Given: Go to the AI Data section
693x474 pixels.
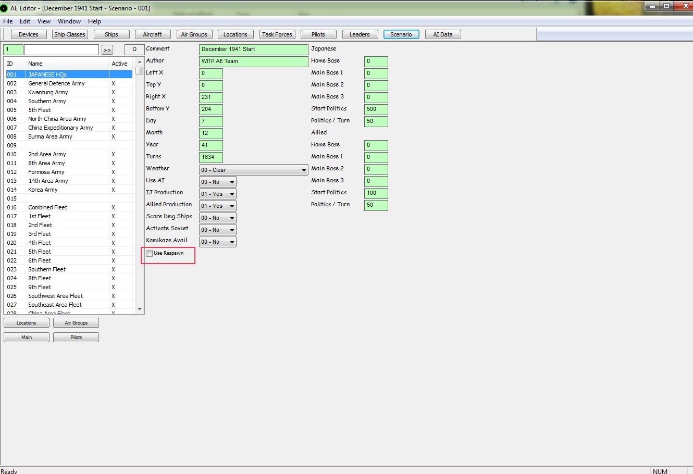Looking at the screenshot, I should pos(443,34).
